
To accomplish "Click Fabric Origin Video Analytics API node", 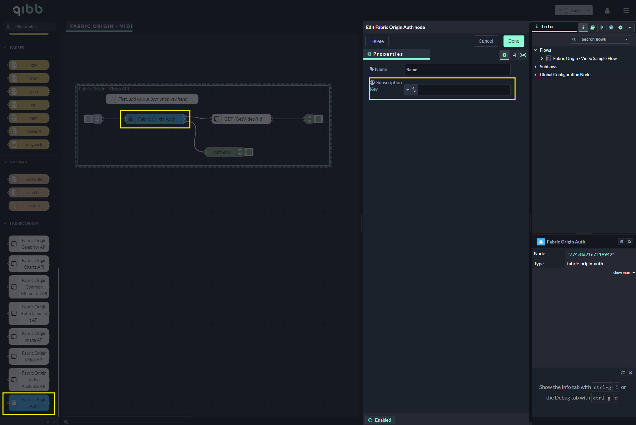I will tap(29, 380).
